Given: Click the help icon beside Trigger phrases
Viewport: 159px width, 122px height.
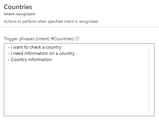Looking at the screenshot, I should [x=77, y=39].
